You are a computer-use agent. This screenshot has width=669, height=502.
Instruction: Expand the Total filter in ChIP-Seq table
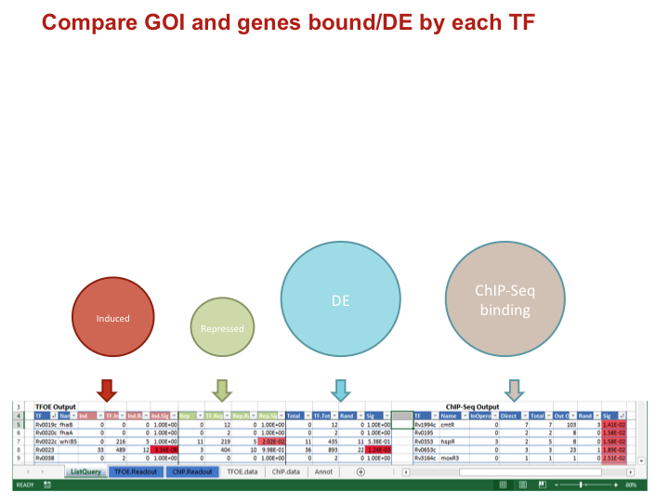pyautogui.click(x=547, y=416)
